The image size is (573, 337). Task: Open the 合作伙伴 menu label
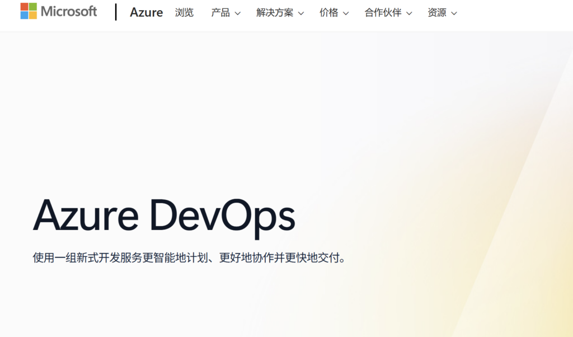[x=383, y=13]
